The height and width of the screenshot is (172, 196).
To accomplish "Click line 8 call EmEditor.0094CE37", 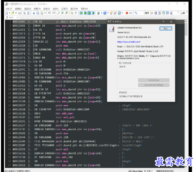I will pyautogui.click(x=73, y=50).
